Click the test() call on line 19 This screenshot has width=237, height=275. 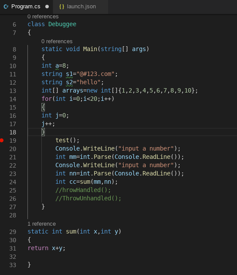[68, 140]
